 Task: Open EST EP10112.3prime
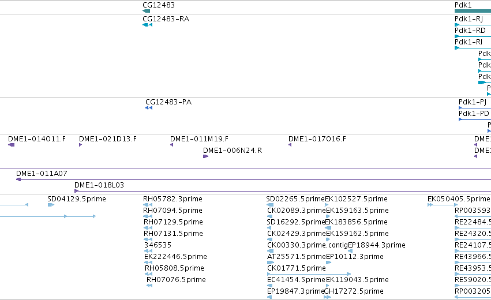point(355,257)
